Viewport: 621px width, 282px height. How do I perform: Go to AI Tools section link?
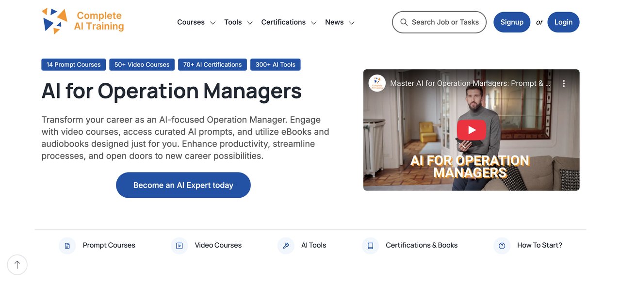click(x=314, y=245)
